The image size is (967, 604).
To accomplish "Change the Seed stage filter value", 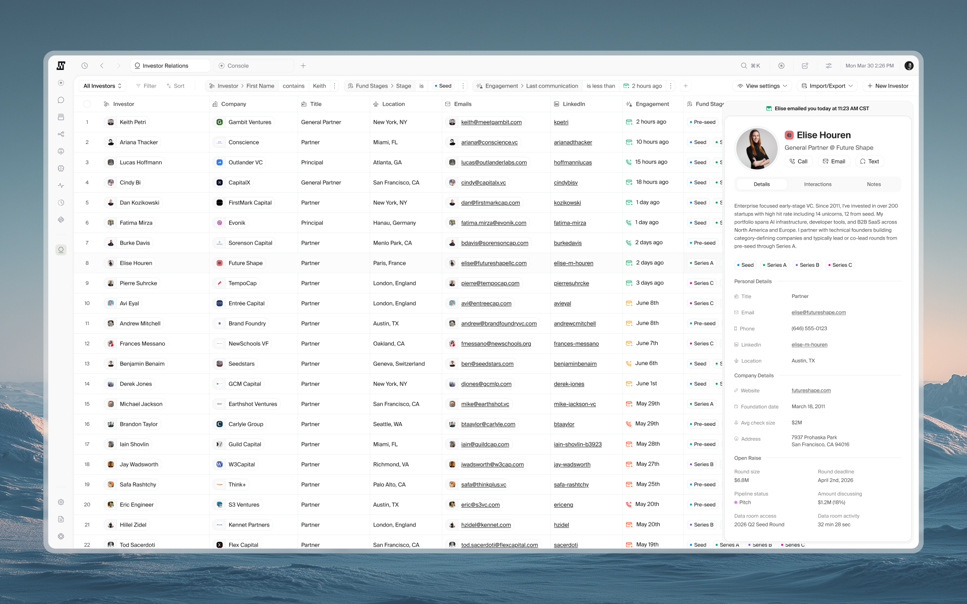I will (x=443, y=86).
